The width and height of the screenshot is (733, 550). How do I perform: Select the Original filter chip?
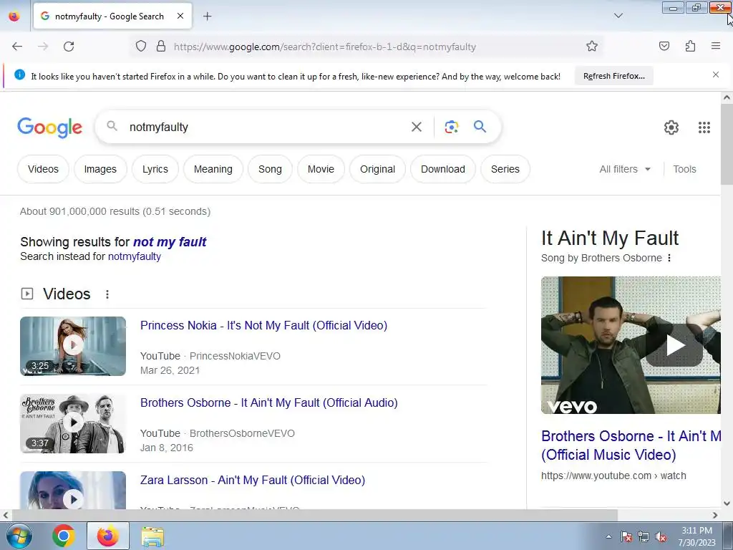pos(377,169)
